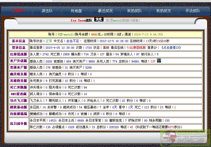211x147 pixels.
Task: Click the VIP-meto11 account name
Action: click(66, 34)
